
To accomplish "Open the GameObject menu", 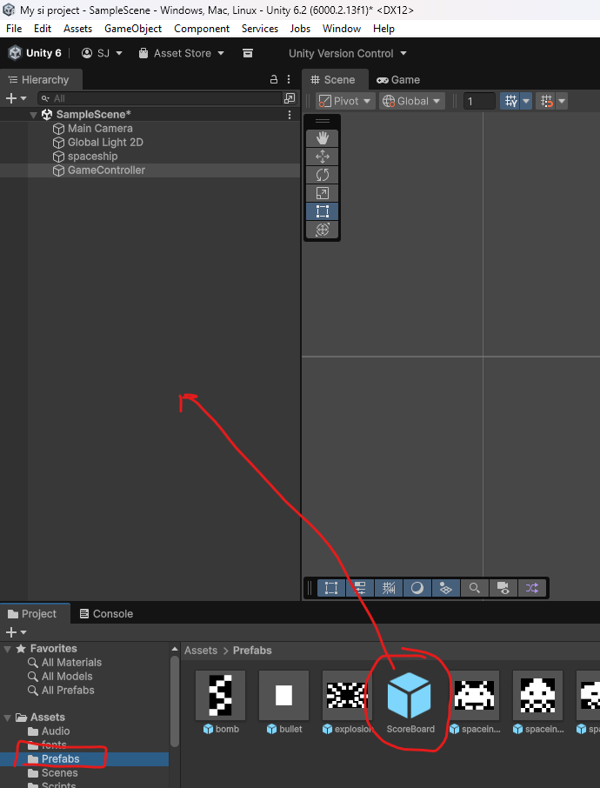I will tap(133, 29).
